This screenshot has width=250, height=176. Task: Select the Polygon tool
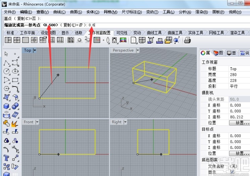tap(6, 89)
